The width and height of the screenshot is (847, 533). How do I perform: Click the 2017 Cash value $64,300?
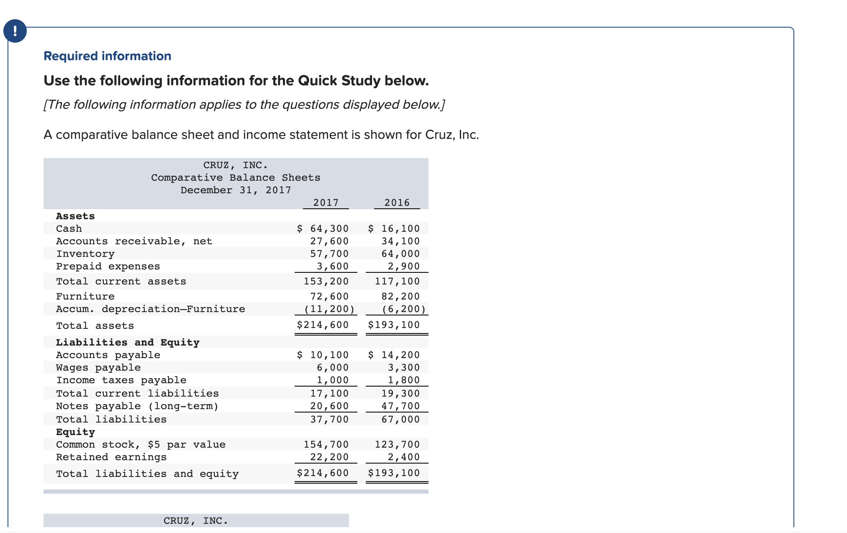(323, 228)
